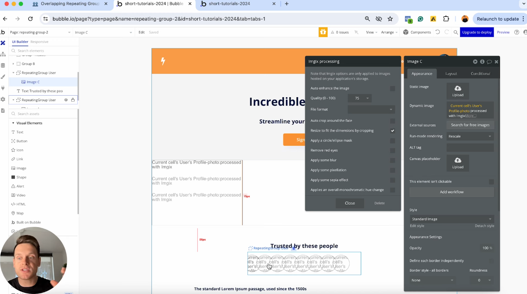Uncheck Resize to fit the dimensions by cropping
Screen dimensions: 527x294
click(x=392, y=131)
